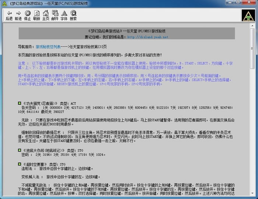Click the heading 《地底大作战(地底战记)》 类型: STG

point(53,150)
